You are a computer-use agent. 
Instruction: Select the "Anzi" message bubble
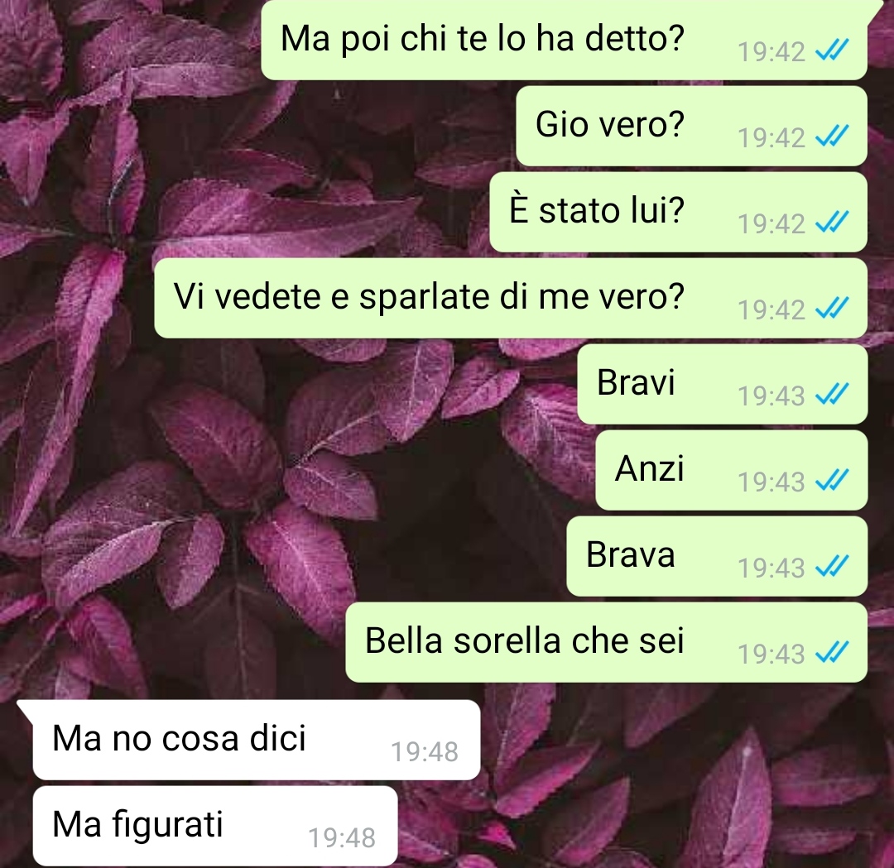732,470
